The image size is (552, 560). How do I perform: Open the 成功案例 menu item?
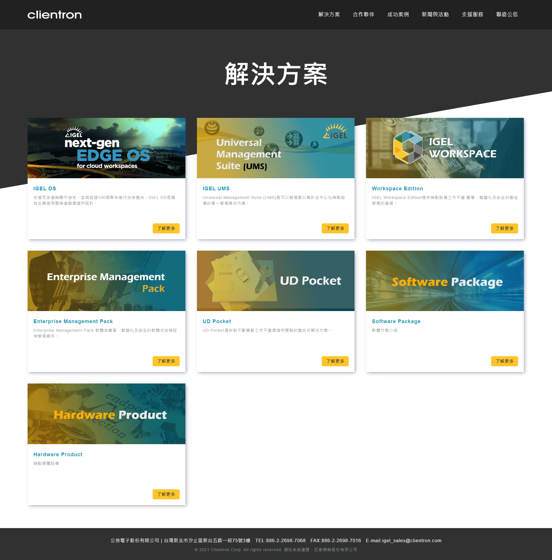(398, 14)
